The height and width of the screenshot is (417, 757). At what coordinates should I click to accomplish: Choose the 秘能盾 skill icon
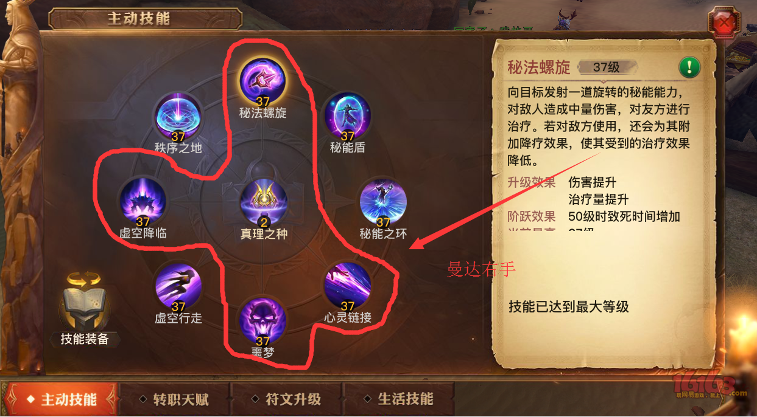[347, 115]
